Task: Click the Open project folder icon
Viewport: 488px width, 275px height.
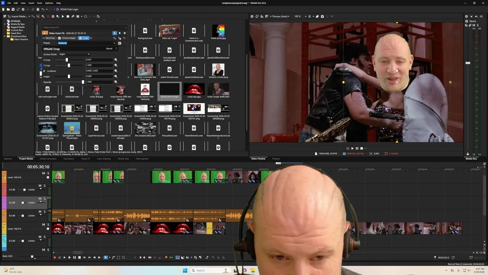Action: pos(8,9)
